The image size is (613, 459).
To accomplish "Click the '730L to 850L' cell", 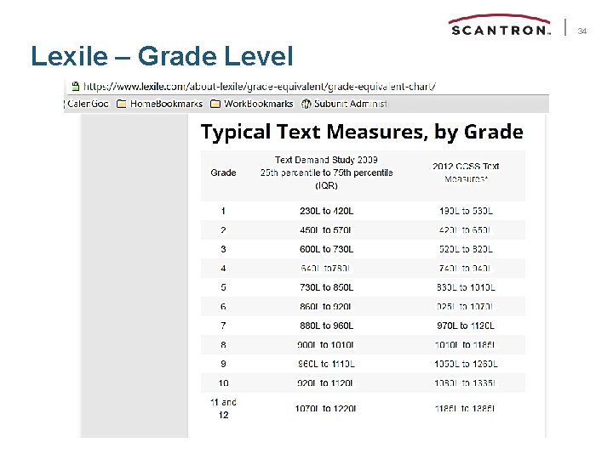I will [x=326, y=287].
